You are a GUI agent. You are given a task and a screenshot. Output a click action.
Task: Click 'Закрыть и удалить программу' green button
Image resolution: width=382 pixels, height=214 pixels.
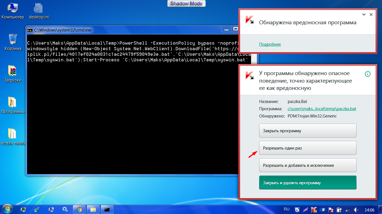click(308, 182)
